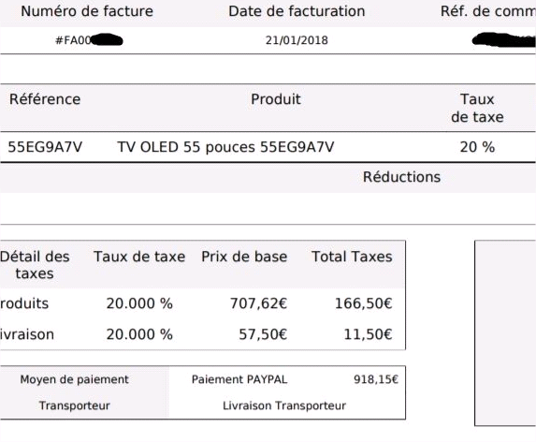Select the invoice date 21/01/2018

(x=297, y=40)
